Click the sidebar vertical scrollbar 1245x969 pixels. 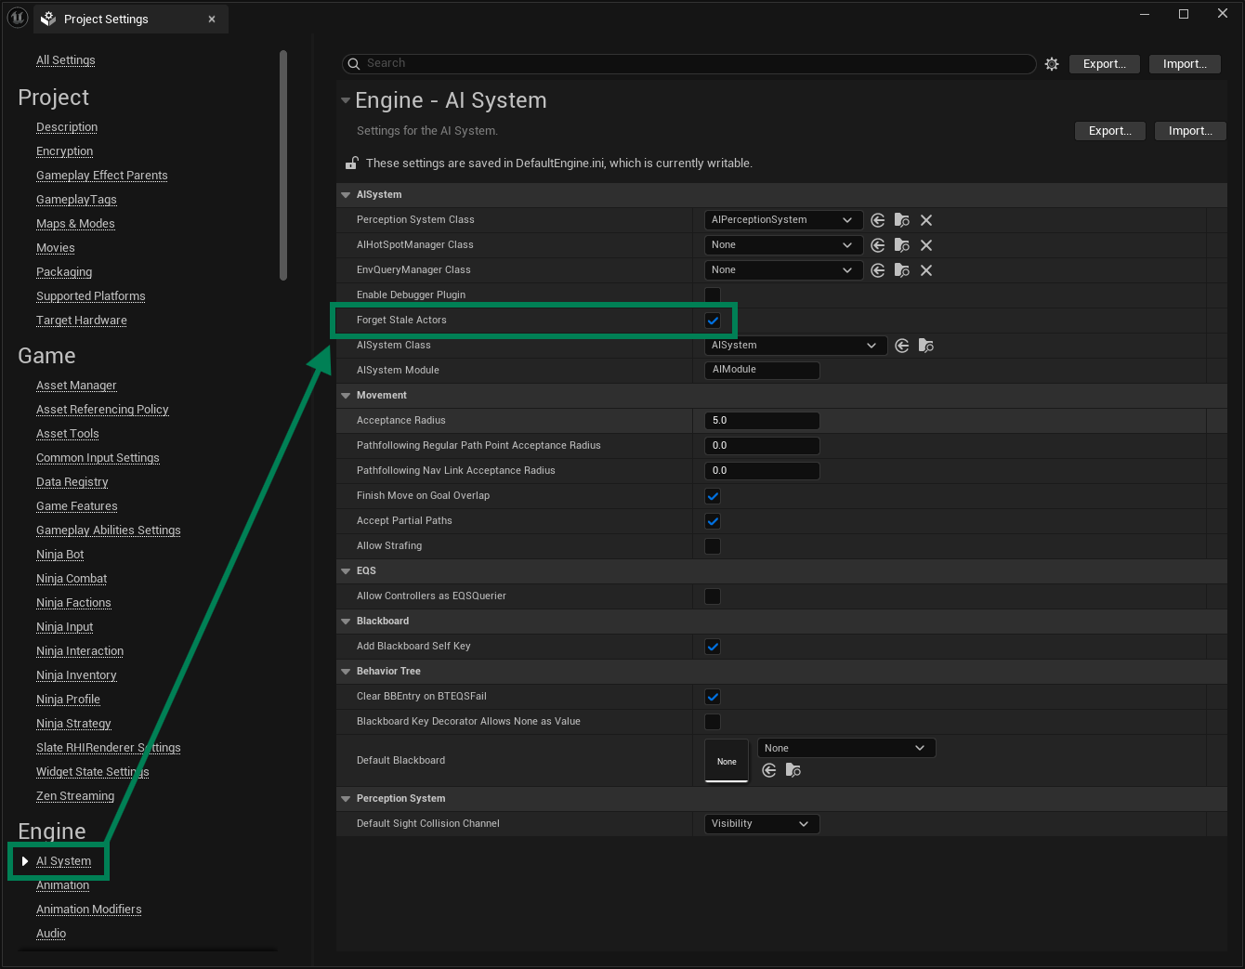pyautogui.click(x=283, y=165)
